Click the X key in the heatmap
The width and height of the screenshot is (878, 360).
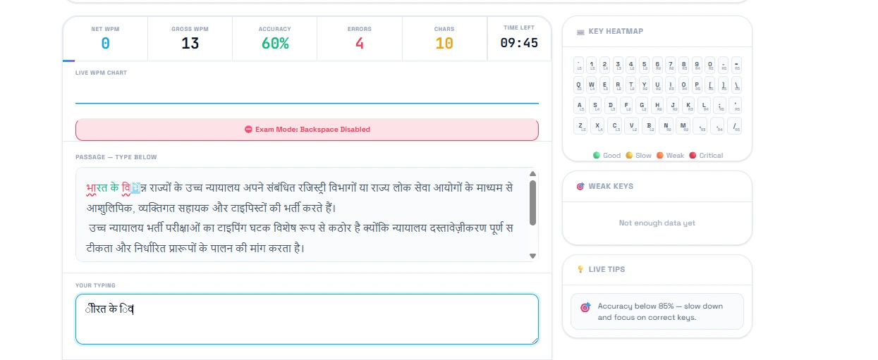[597, 125]
